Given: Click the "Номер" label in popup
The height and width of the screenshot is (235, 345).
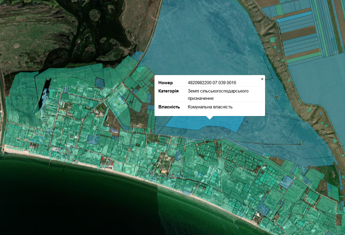Looking at the screenshot, I should (x=165, y=83).
